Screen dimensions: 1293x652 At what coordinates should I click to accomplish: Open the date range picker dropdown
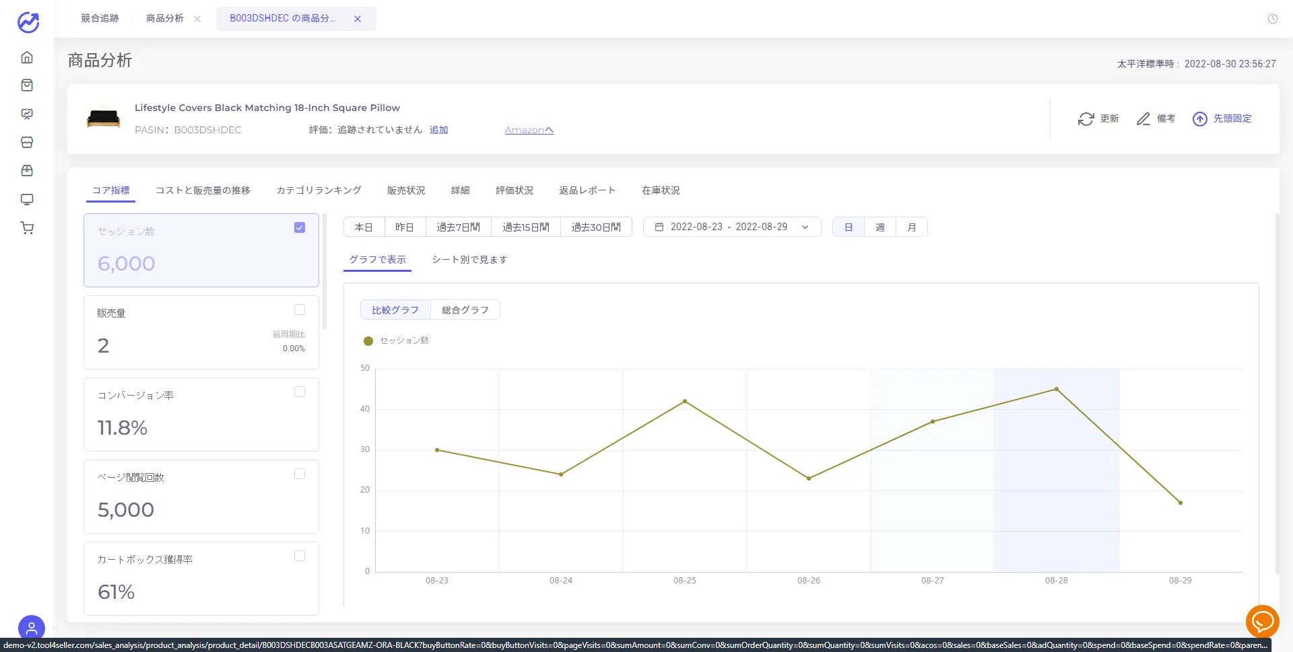click(732, 227)
